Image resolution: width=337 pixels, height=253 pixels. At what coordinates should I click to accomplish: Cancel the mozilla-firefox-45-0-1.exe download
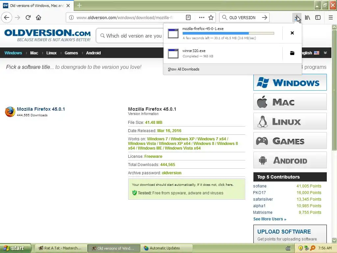click(x=292, y=33)
